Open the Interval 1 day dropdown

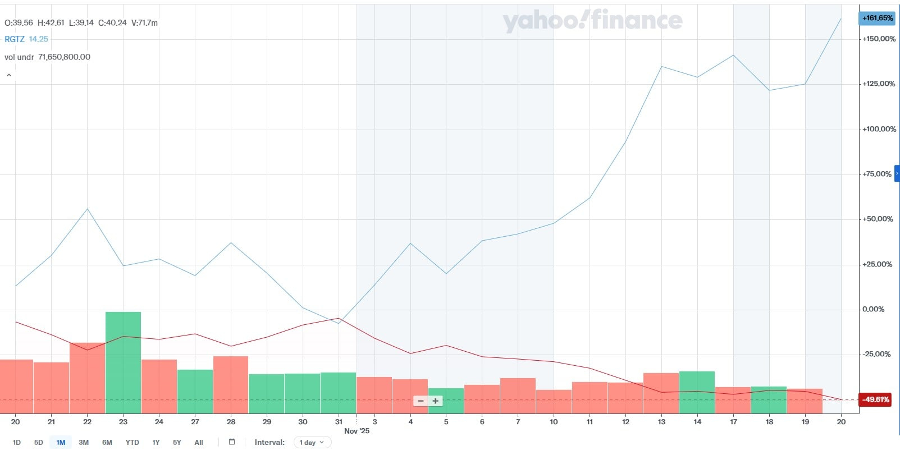point(312,442)
